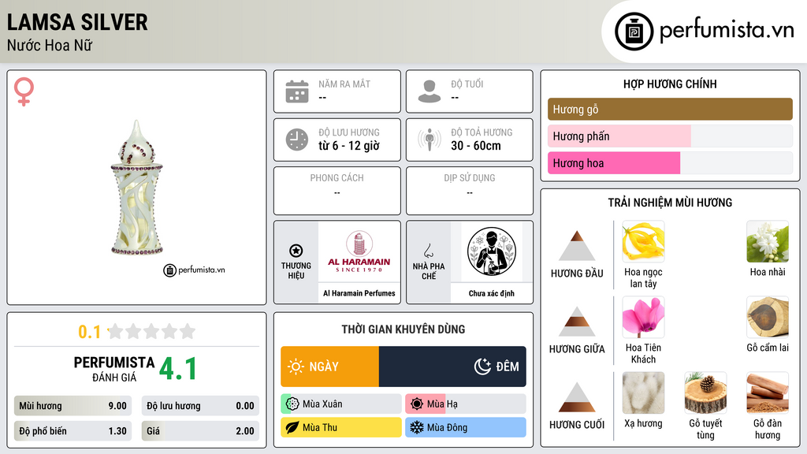Click the Hợp Hương Chính heading
This screenshot has width=807, height=454.
coord(670,84)
